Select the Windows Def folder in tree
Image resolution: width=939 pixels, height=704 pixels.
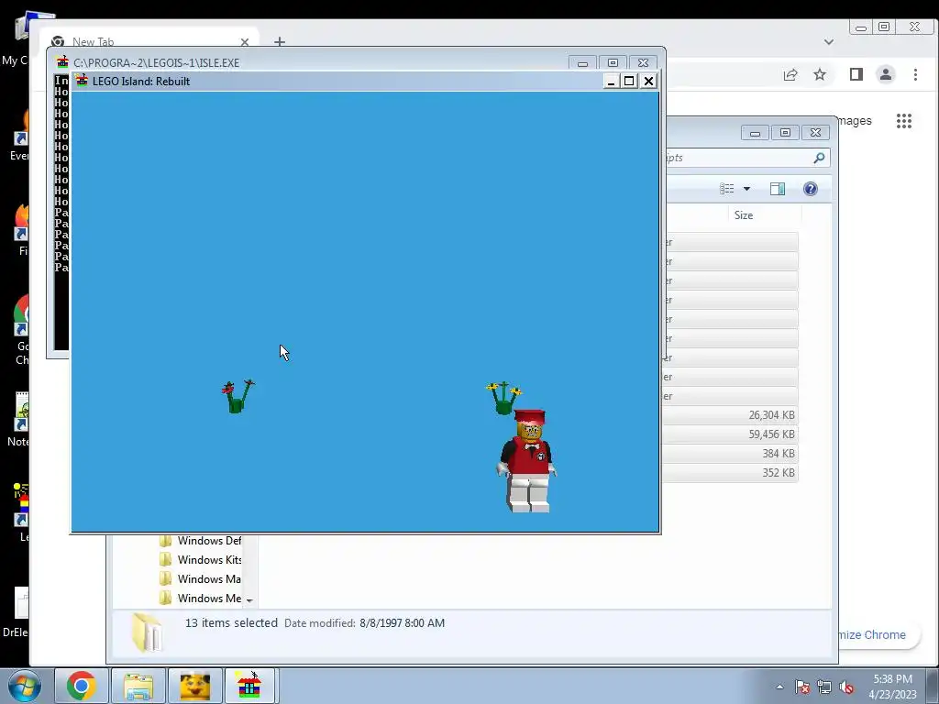201,541
